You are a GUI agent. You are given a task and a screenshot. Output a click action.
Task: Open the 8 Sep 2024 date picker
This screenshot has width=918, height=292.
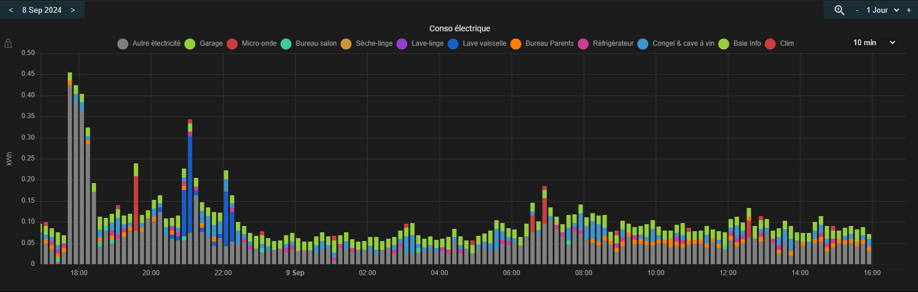tap(42, 10)
